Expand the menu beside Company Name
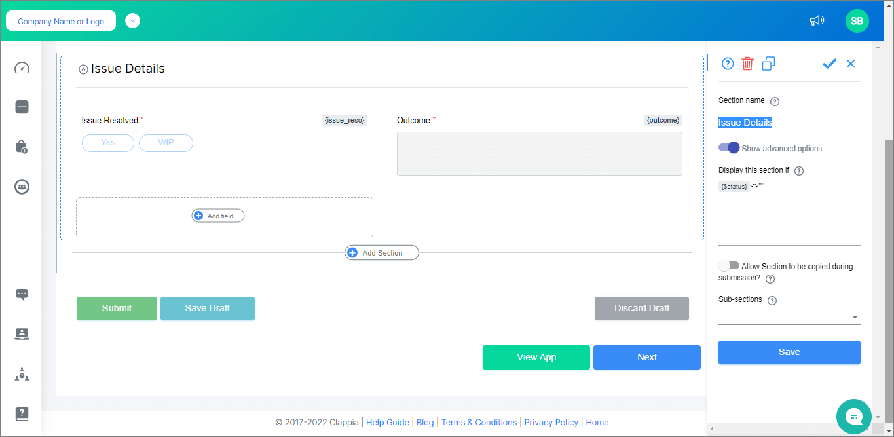894x437 pixels. click(x=132, y=20)
